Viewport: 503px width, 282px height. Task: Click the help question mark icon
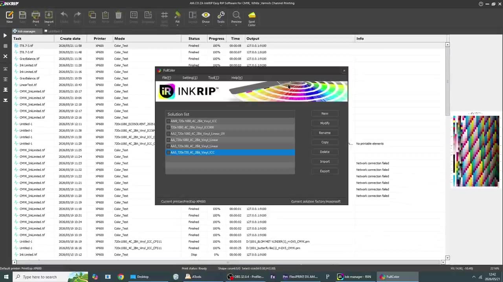pyautogui.click(x=481, y=4)
